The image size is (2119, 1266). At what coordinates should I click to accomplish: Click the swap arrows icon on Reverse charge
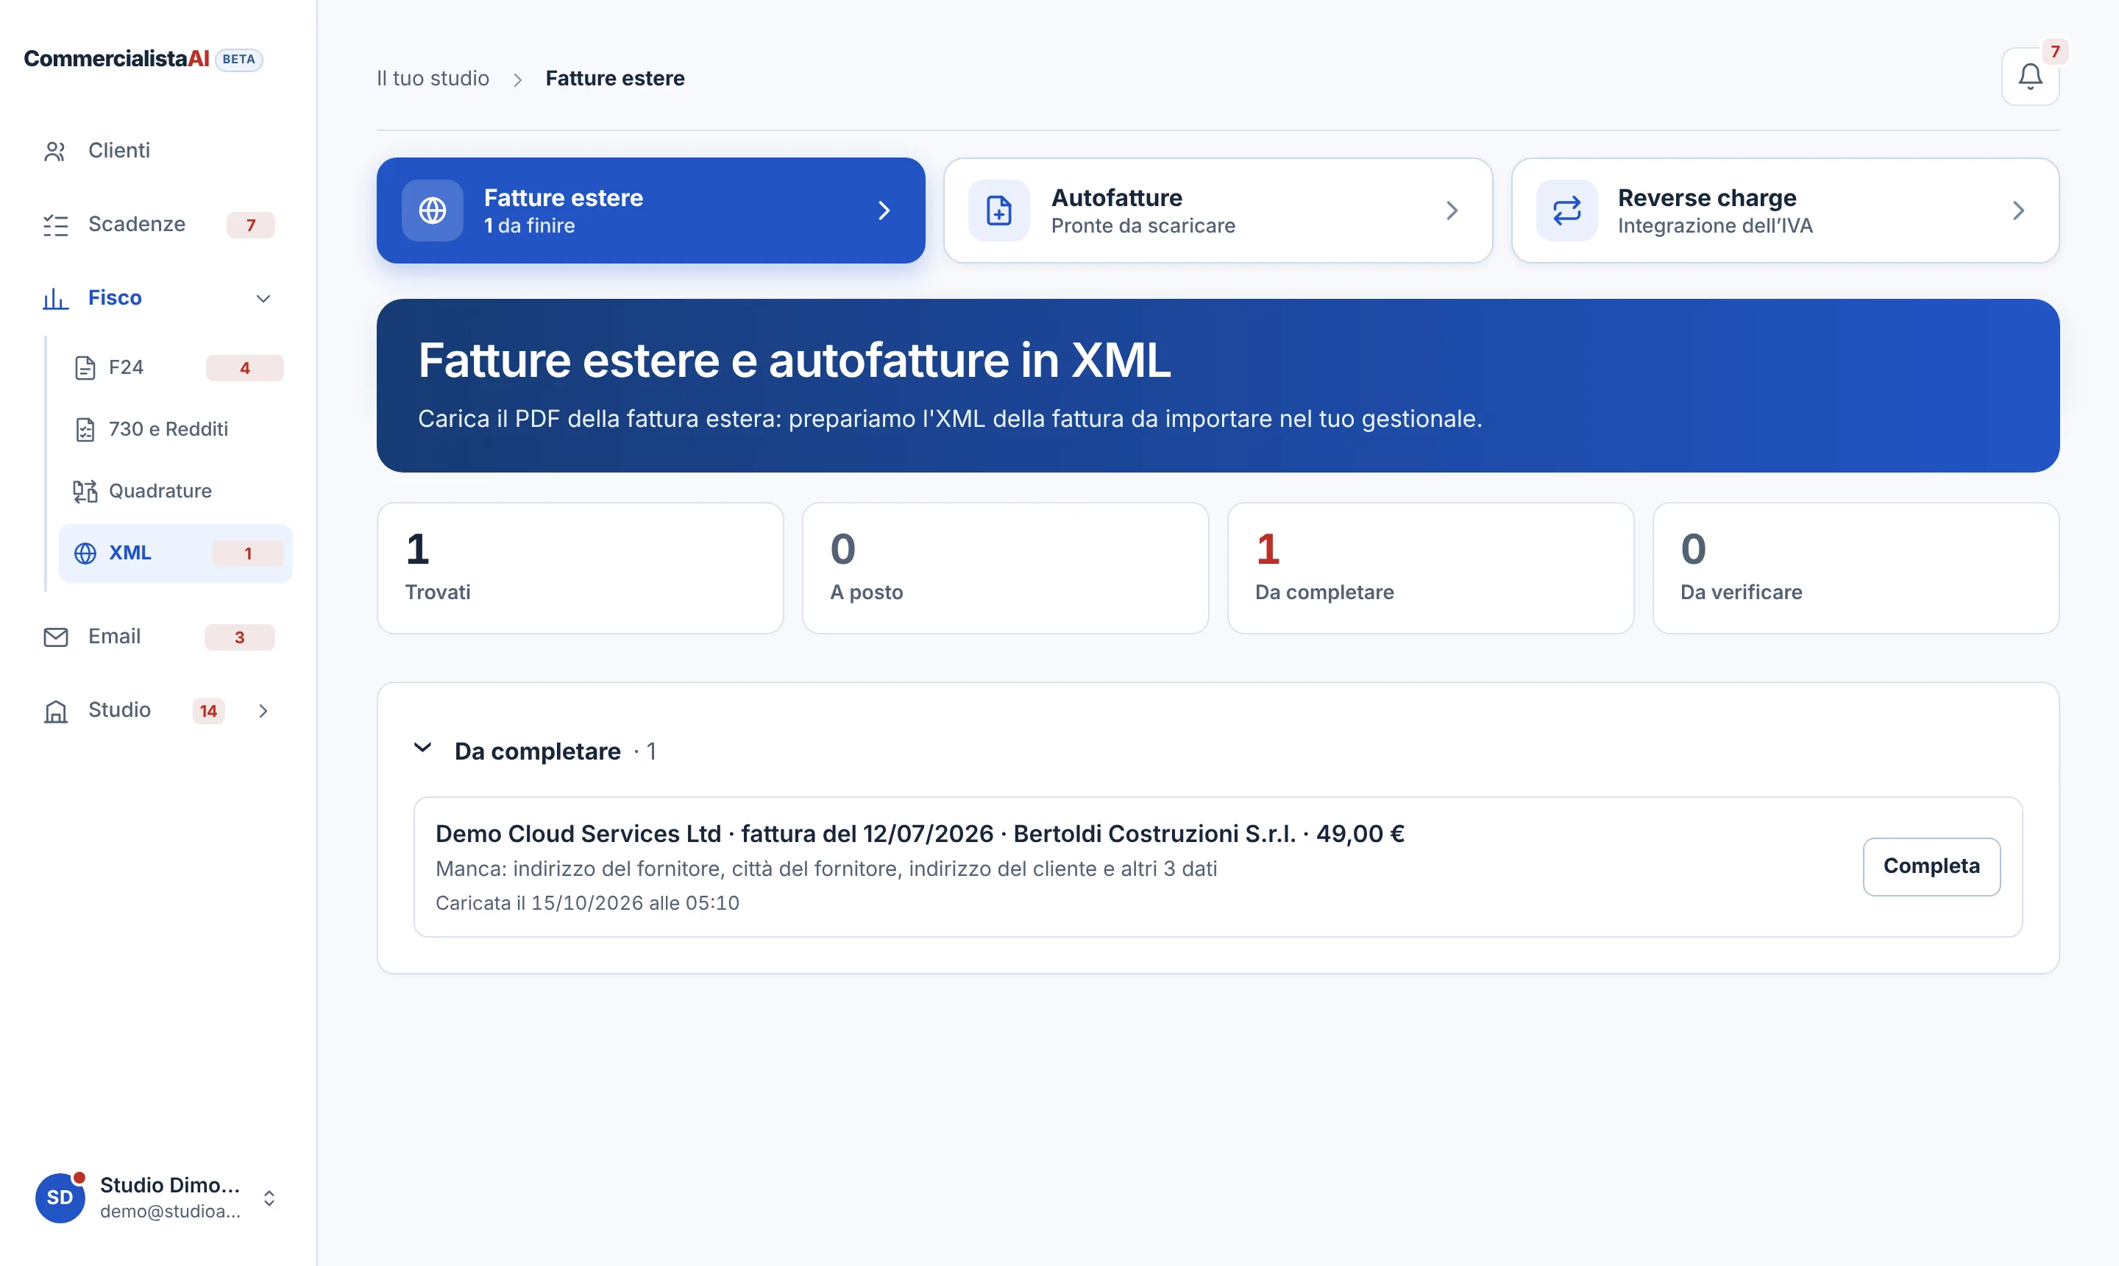tap(1566, 210)
